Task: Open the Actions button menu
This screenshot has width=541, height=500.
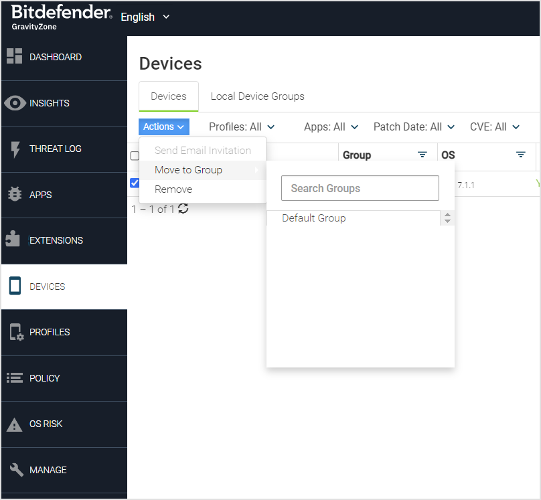Action: point(163,127)
